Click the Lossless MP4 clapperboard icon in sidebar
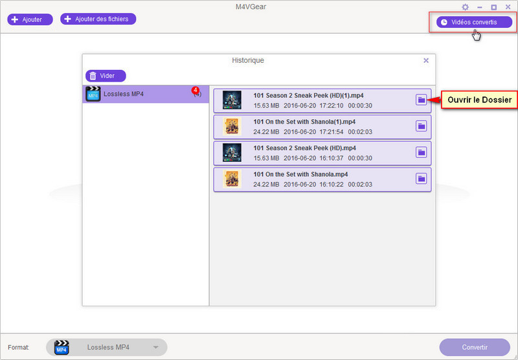This screenshot has height=360, width=518. click(x=93, y=94)
